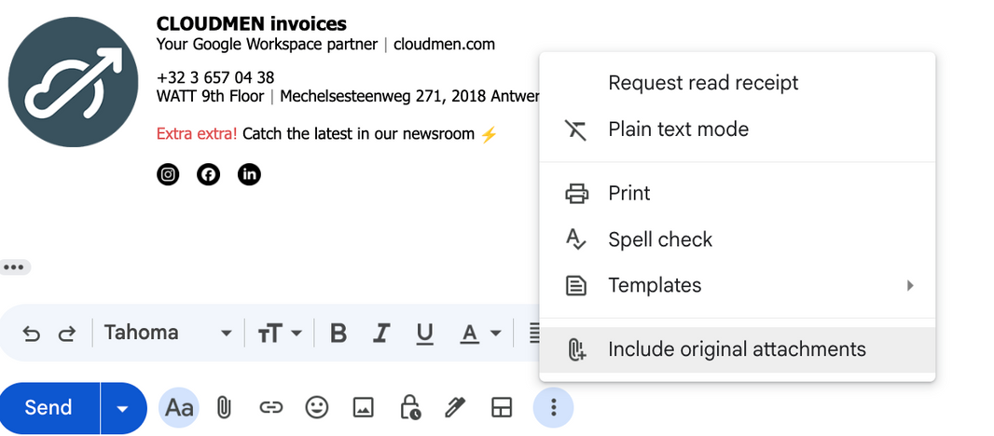Screen dimensions: 994x436
Task: Expand the Templates submenu
Action: pos(737,285)
